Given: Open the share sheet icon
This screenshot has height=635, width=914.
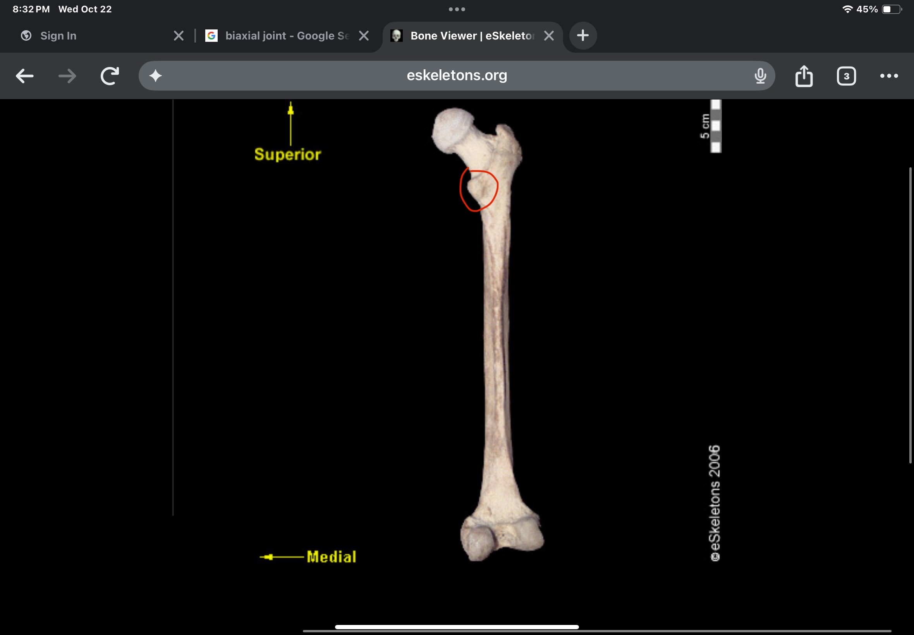Looking at the screenshot, I should 804,76.
